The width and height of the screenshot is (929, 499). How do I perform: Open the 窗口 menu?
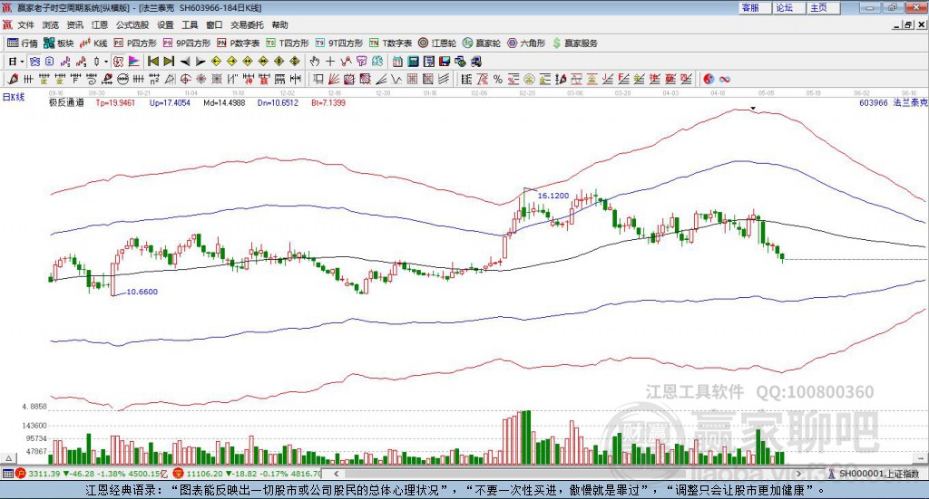pyautogui.click(x=214, y=24)
